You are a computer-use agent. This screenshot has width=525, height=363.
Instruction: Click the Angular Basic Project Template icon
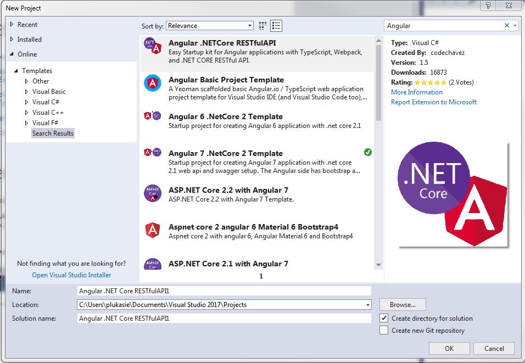(153, 83)
